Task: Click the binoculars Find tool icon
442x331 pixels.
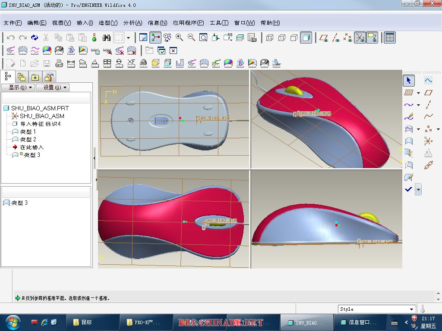Action: pyautogui.click(x=107, y=37)
